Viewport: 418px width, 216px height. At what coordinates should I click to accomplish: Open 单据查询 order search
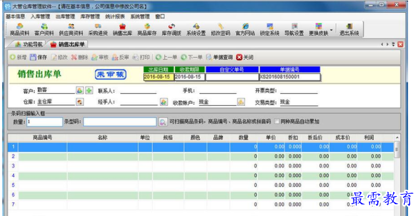click(219, 57)
